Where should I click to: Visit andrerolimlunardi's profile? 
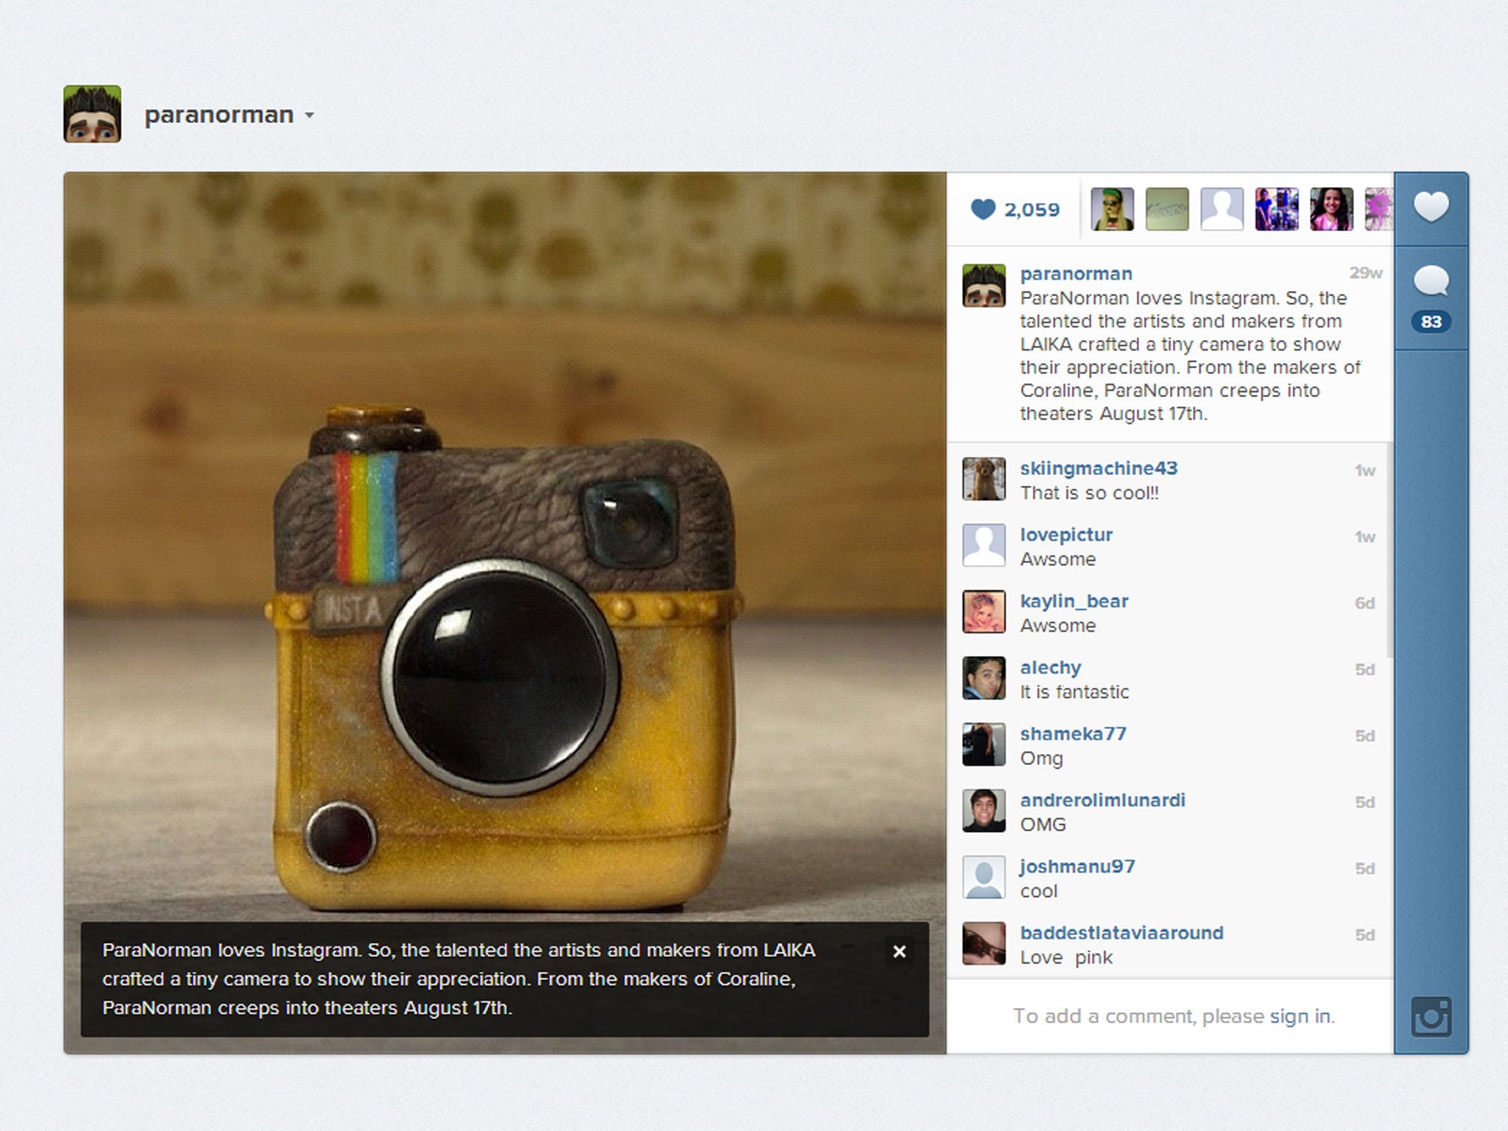tap(1102, 800)
